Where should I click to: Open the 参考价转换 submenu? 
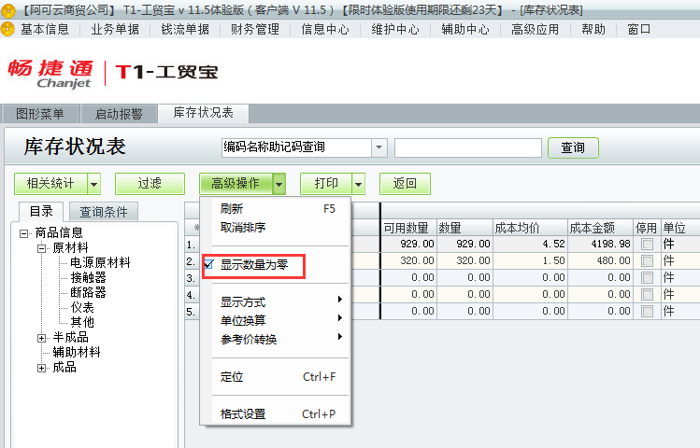click(276, 339)
